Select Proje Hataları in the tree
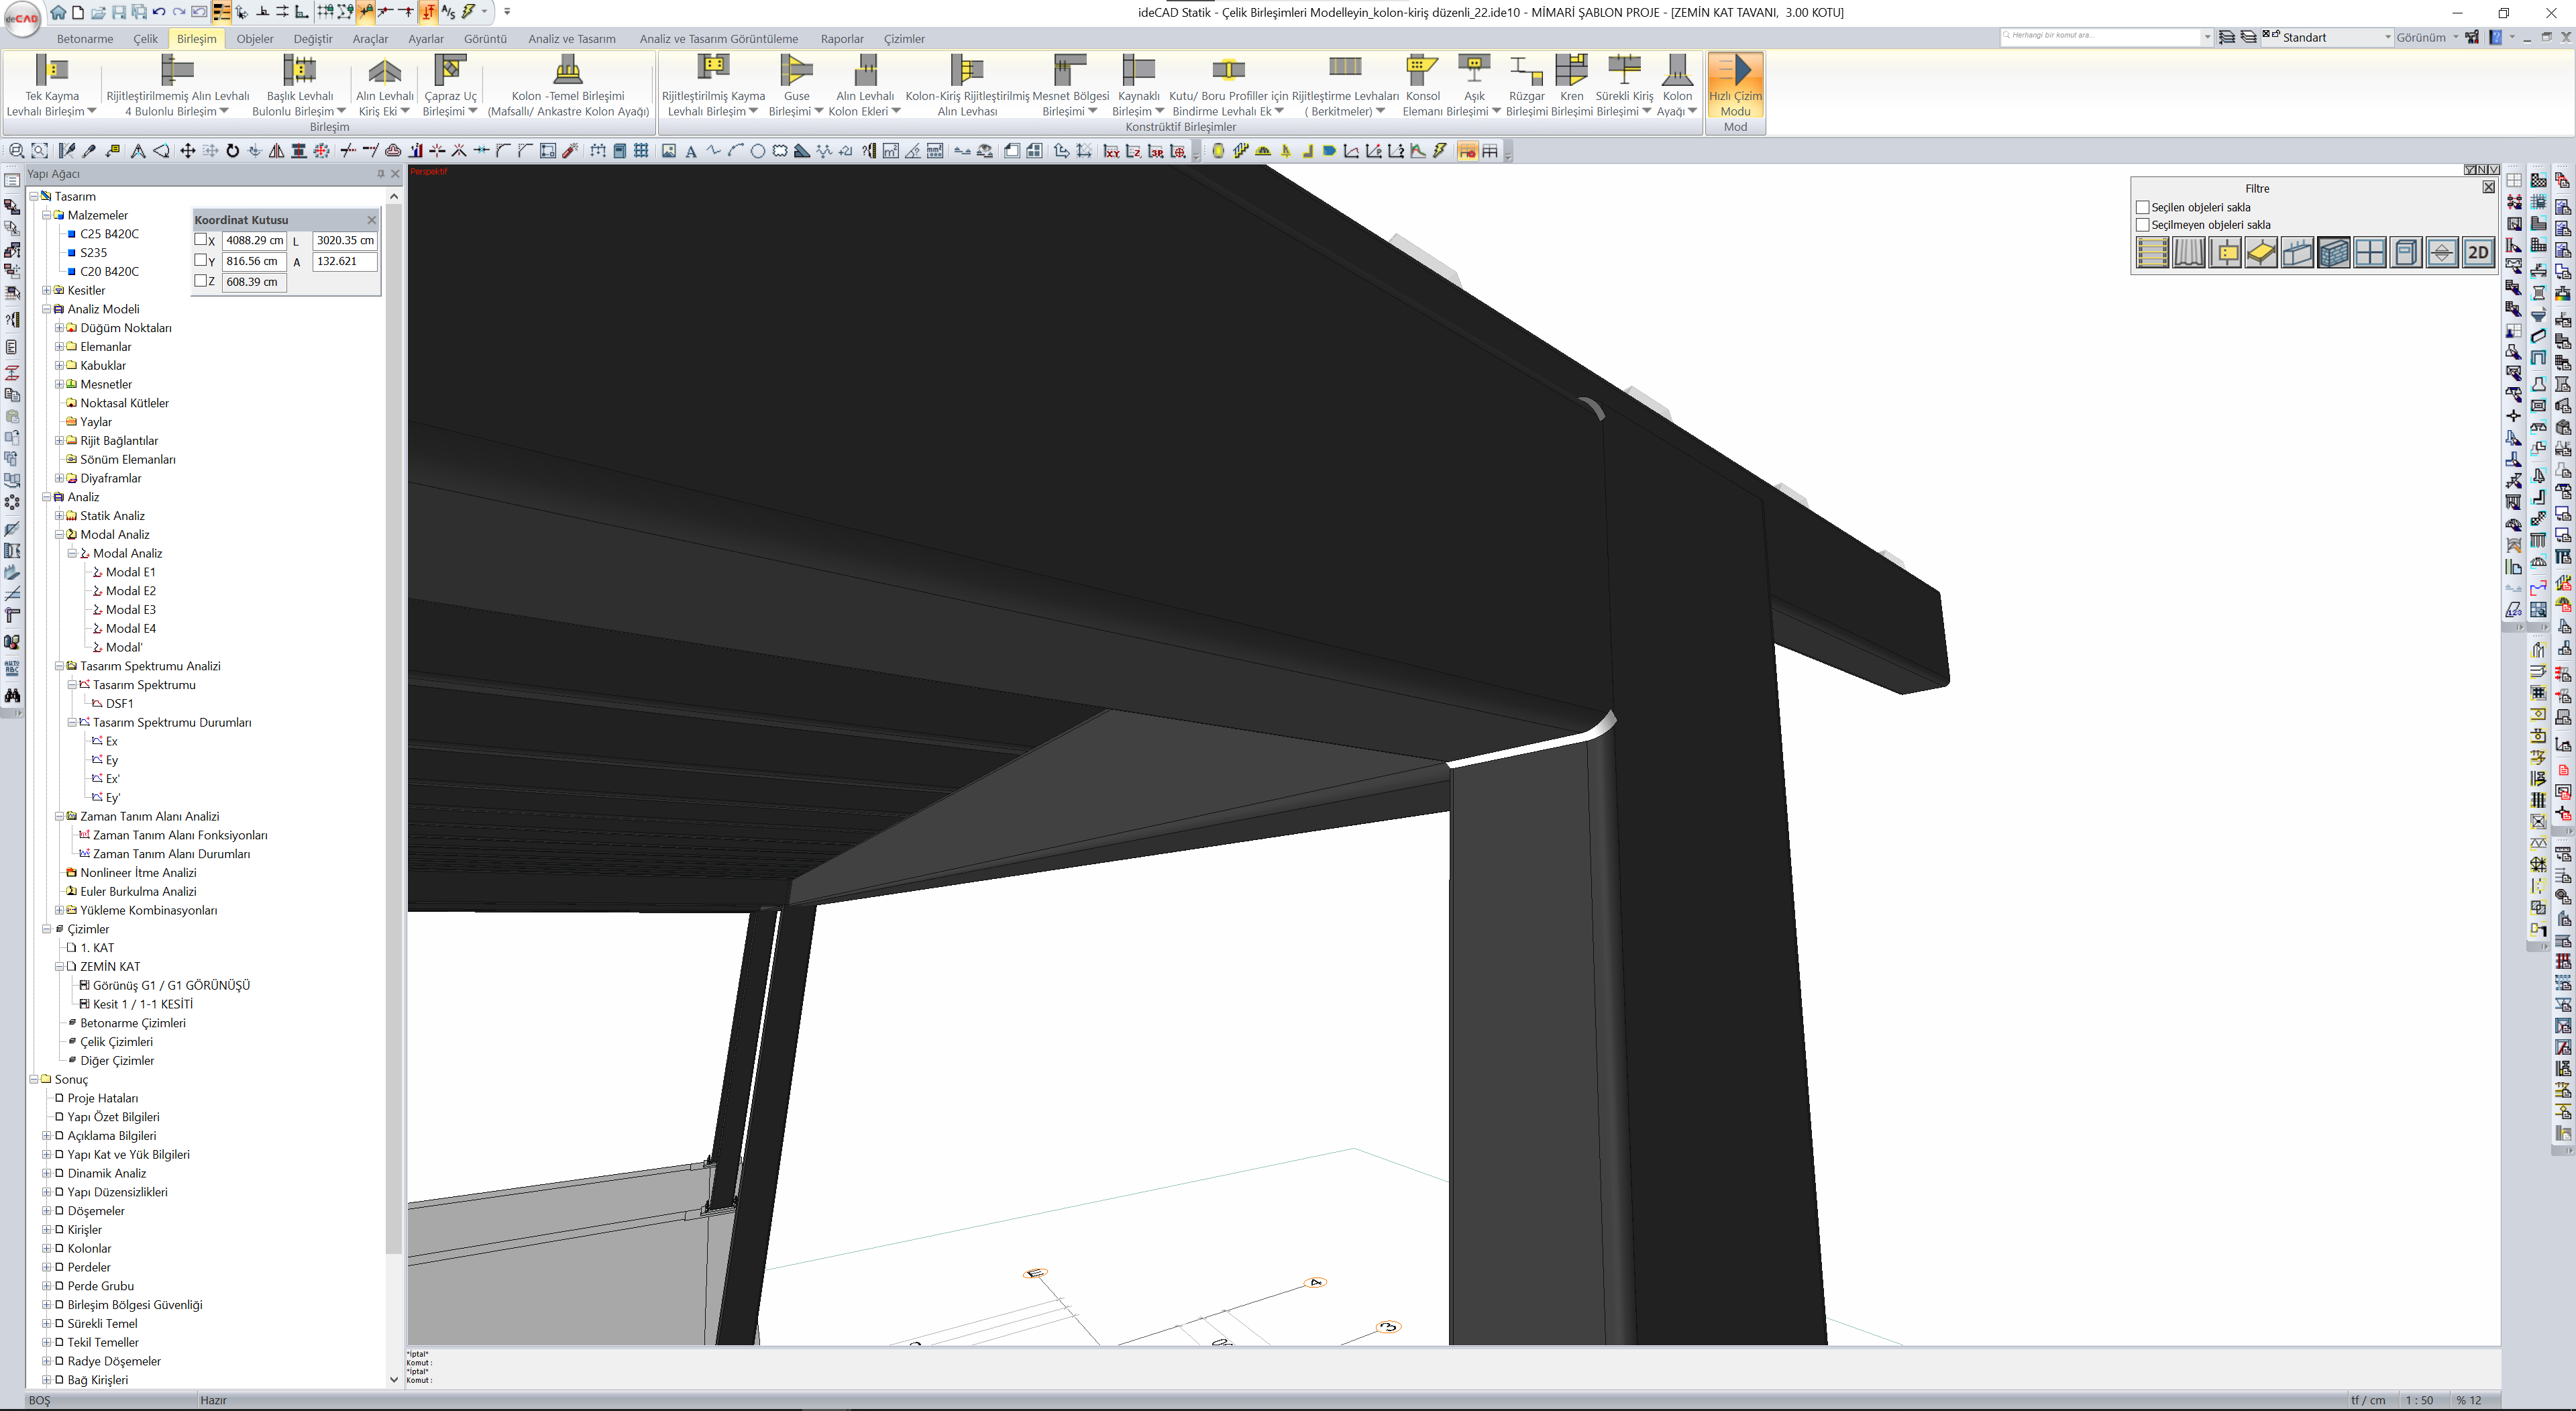 tap(102, 1098)
